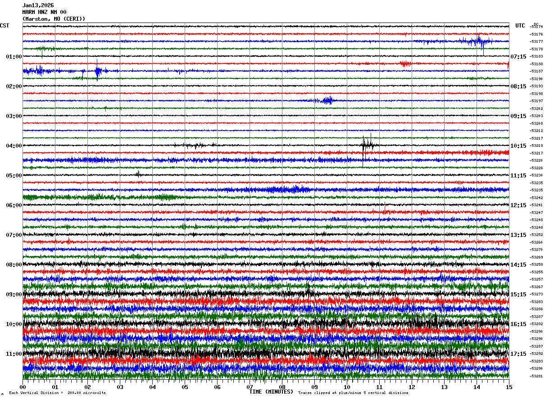
Task: Select the DC offset value -53260
Action: (536, 242)
